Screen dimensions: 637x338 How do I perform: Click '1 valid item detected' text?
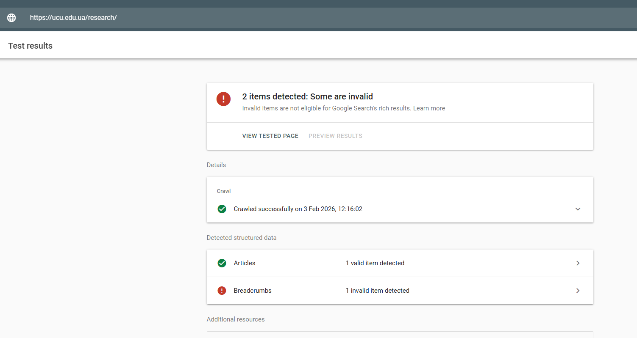click(375, 263)
